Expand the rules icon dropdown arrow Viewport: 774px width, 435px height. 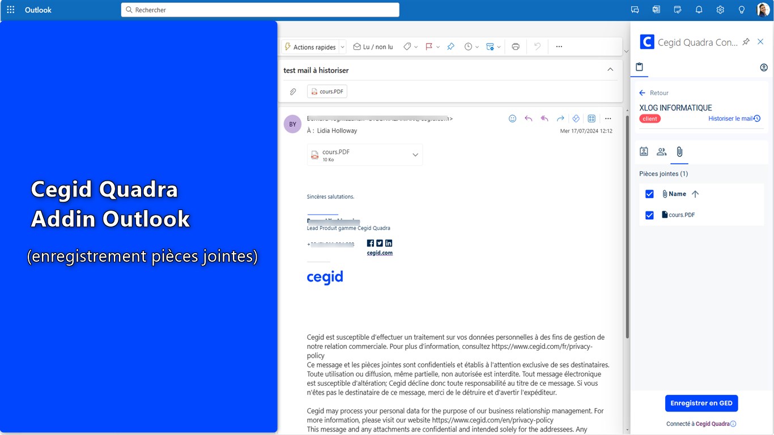pyautogui.click(x=499, y=47)
